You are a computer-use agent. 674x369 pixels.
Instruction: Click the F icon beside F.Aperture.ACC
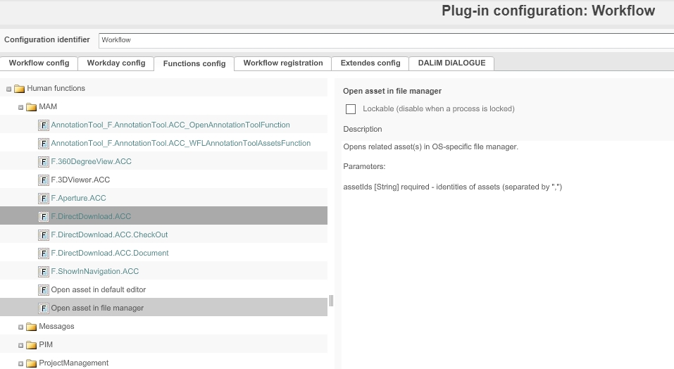click(x=44, y=198)
